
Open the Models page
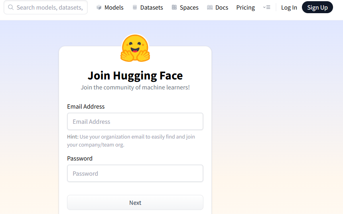pyautogui.click(x=110, y=7)
